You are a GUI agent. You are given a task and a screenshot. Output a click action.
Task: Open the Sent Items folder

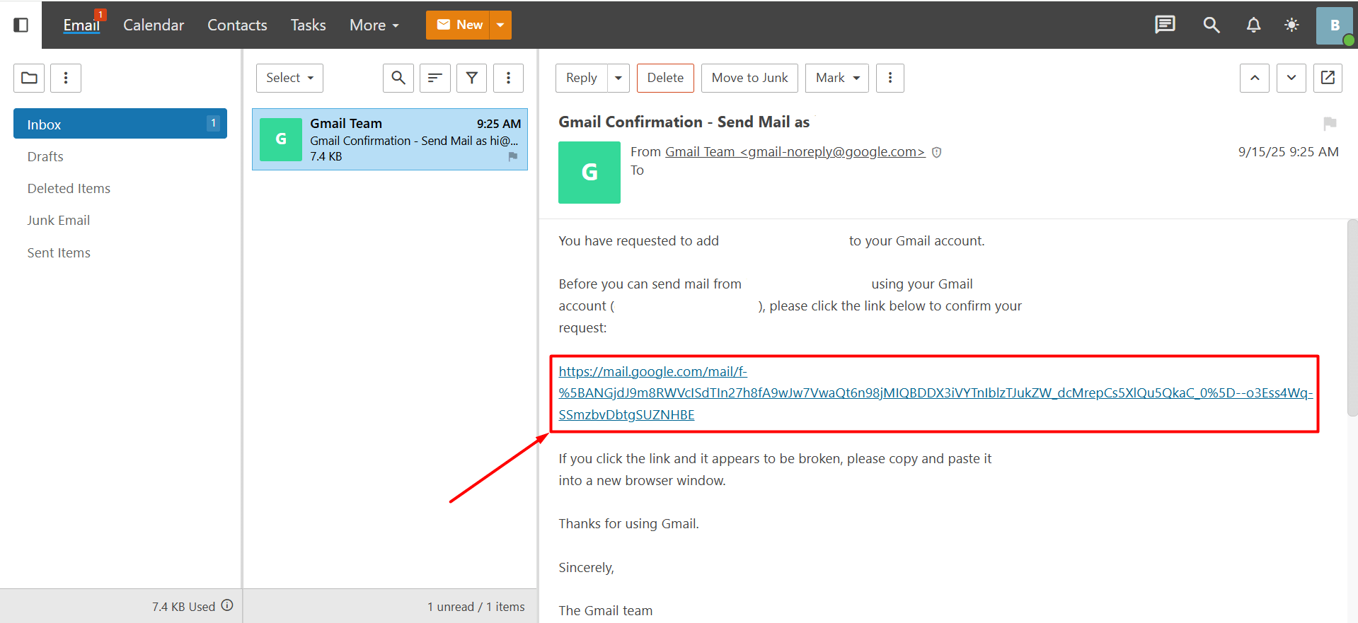(59, 252)
